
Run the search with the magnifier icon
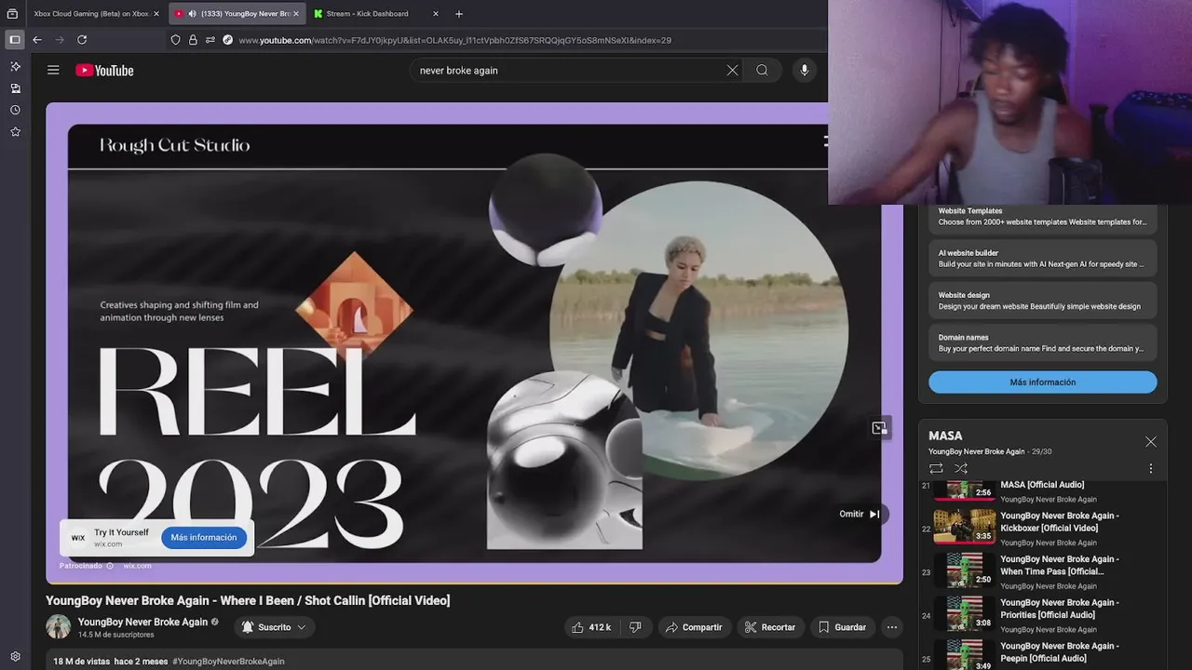pyautogui.click(x=762, y=70)
